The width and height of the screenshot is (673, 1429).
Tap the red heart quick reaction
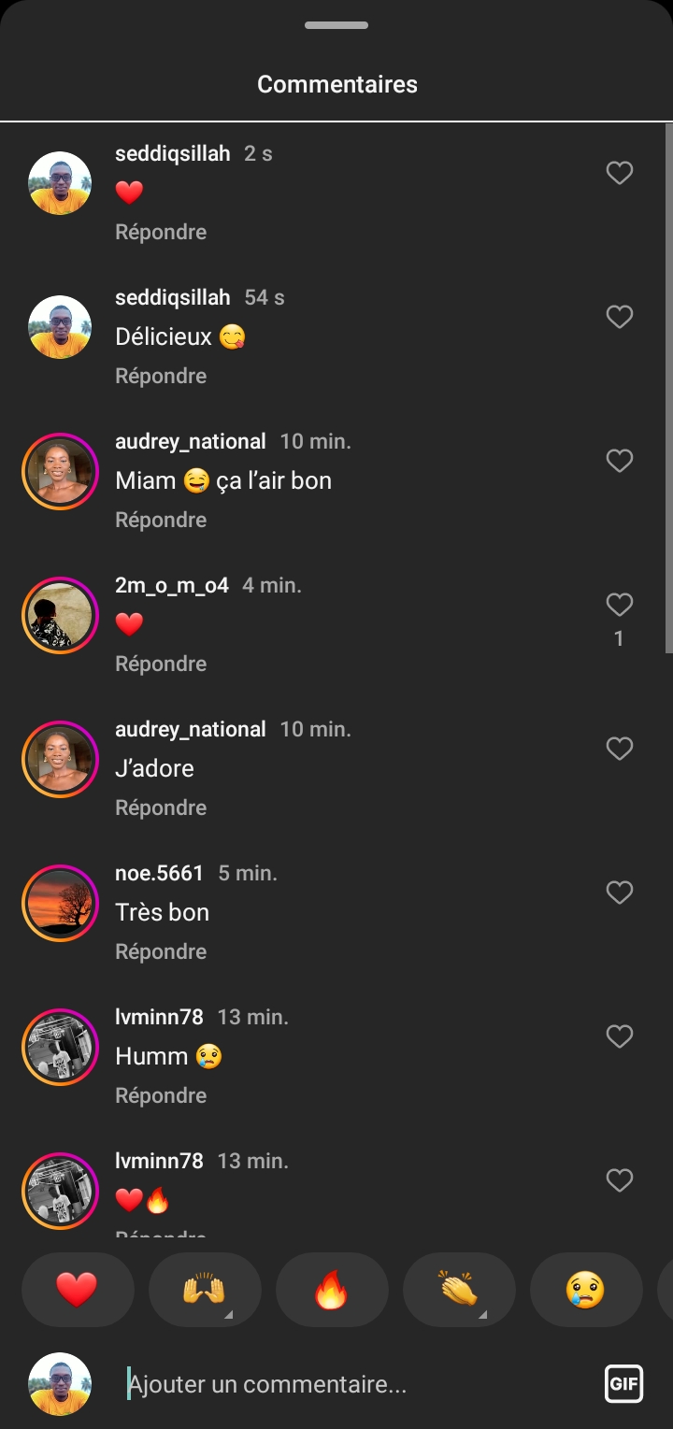[78, 1290]
